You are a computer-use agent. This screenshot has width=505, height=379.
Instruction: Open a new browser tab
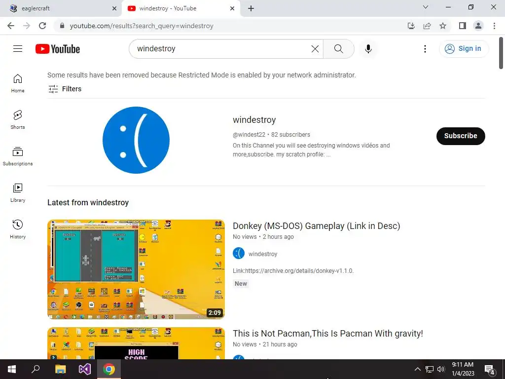click(x=251, y=8)
